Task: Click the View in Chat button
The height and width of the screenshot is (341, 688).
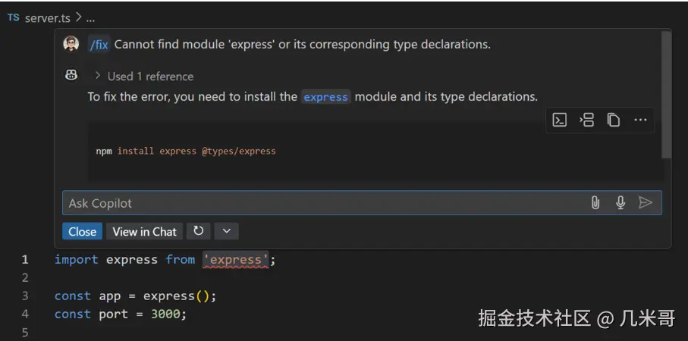Action: click(x=144, y=231)
